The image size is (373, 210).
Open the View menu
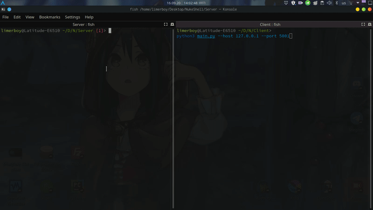[30, 17]
